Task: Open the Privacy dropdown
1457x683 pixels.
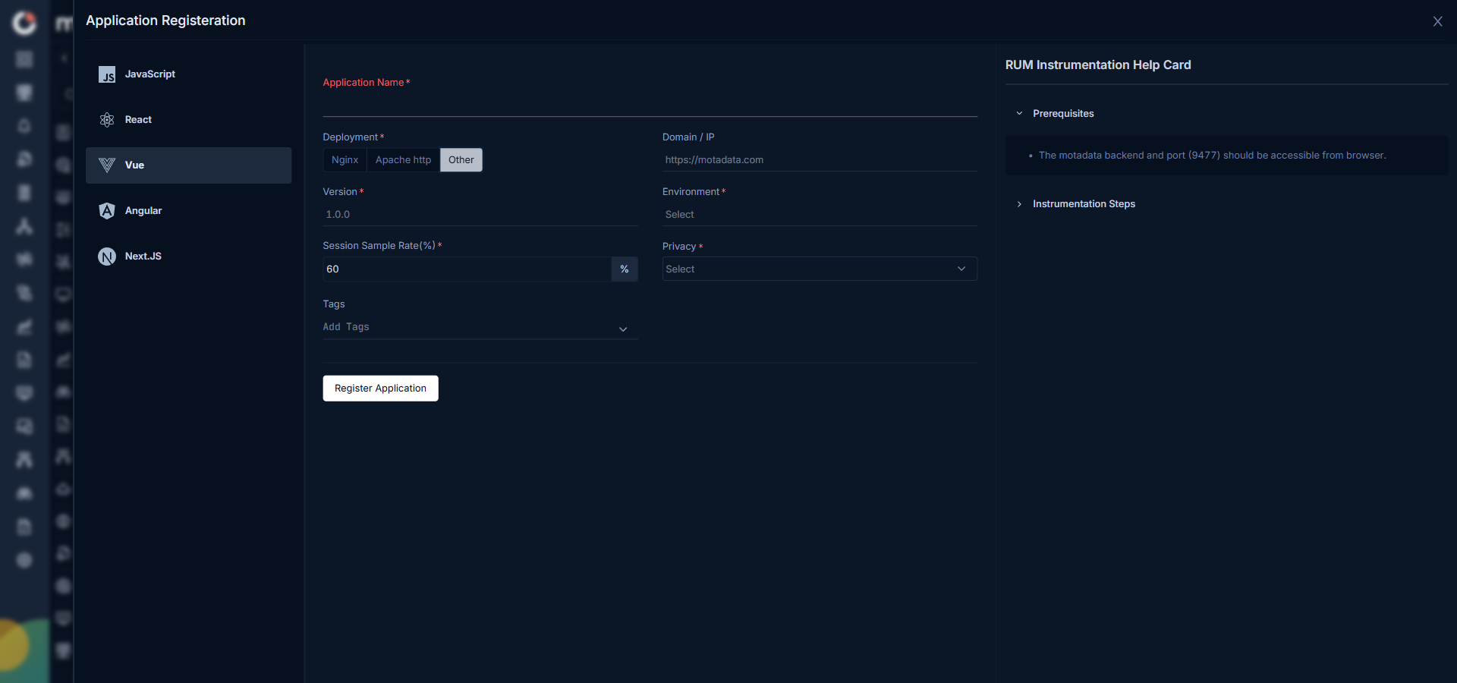Action: (820, 269)
